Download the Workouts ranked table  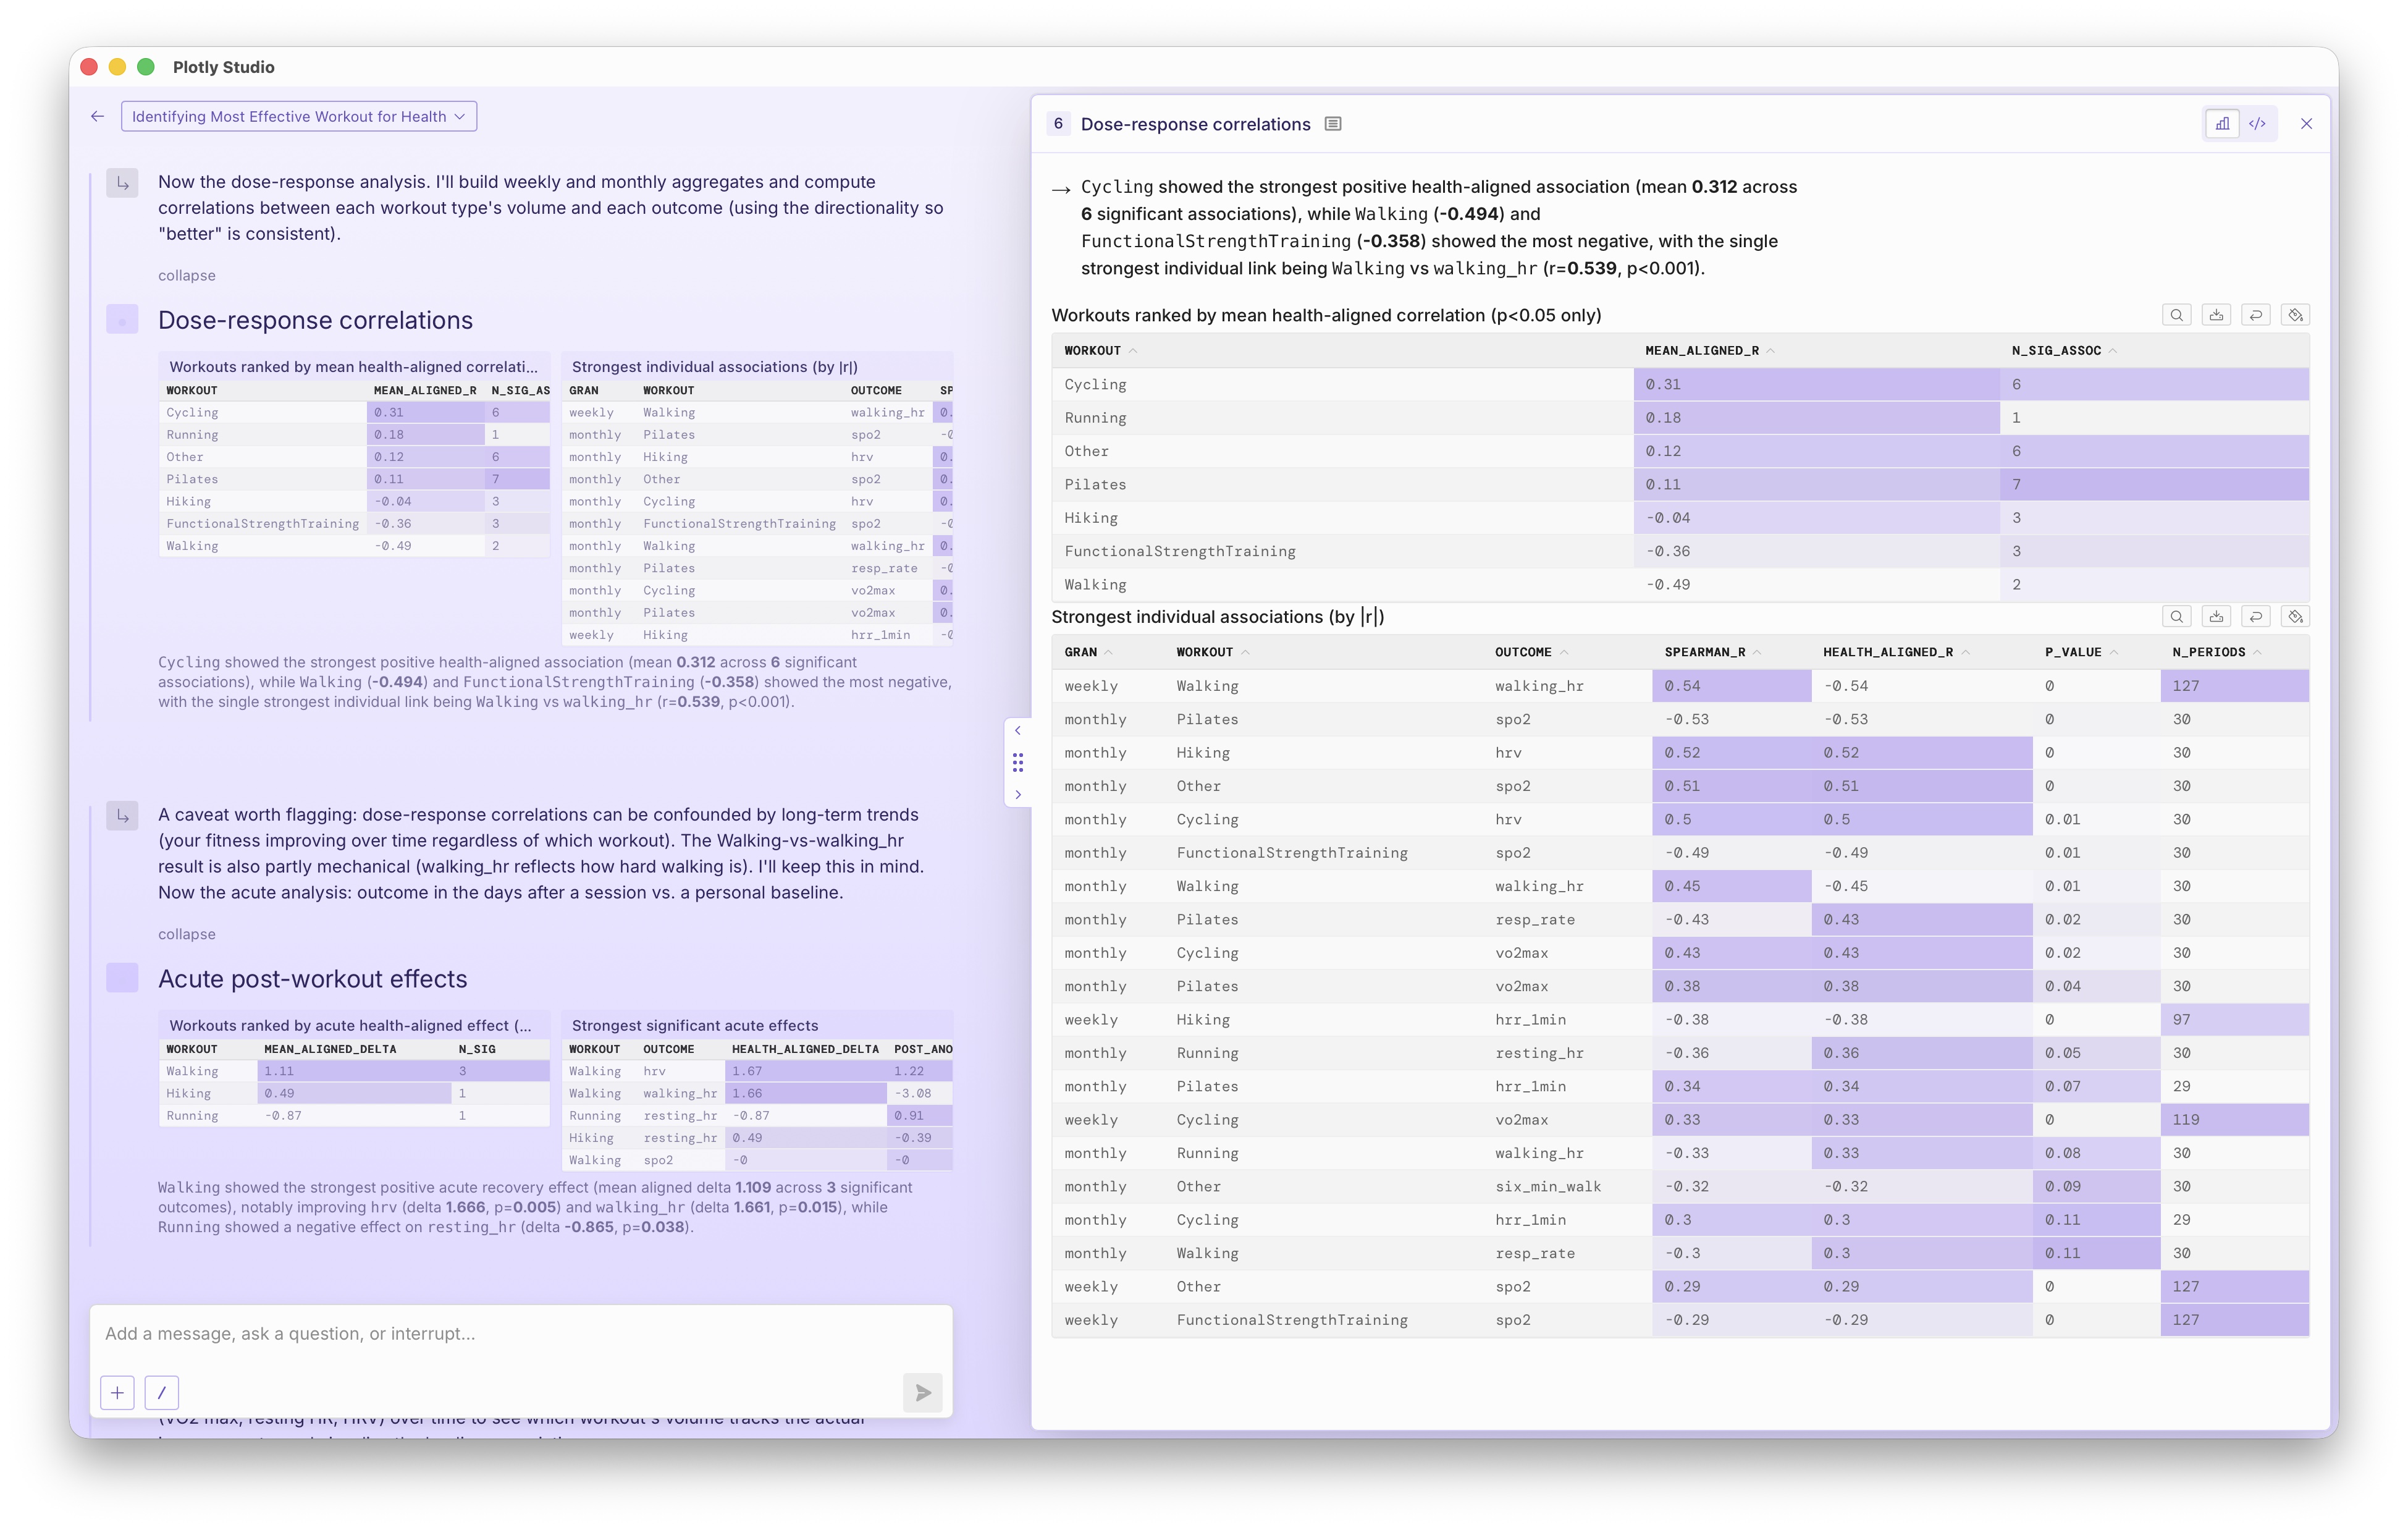2216,315
